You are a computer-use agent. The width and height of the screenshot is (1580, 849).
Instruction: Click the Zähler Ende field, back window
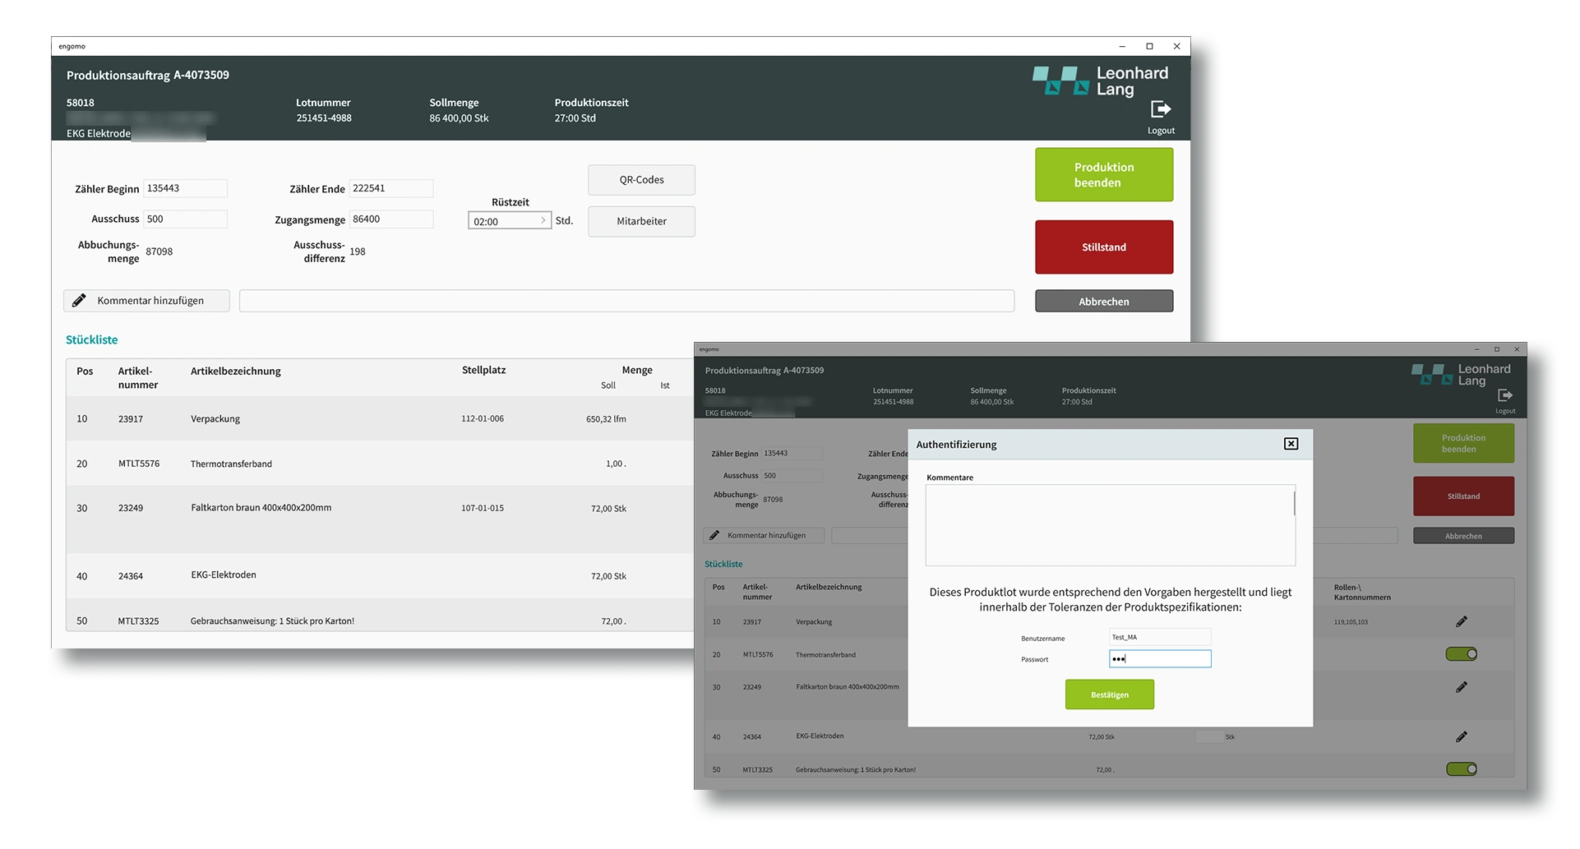point(391,188)
